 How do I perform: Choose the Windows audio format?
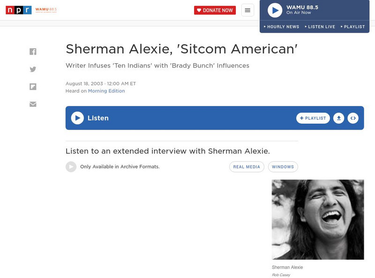[284, 166]
